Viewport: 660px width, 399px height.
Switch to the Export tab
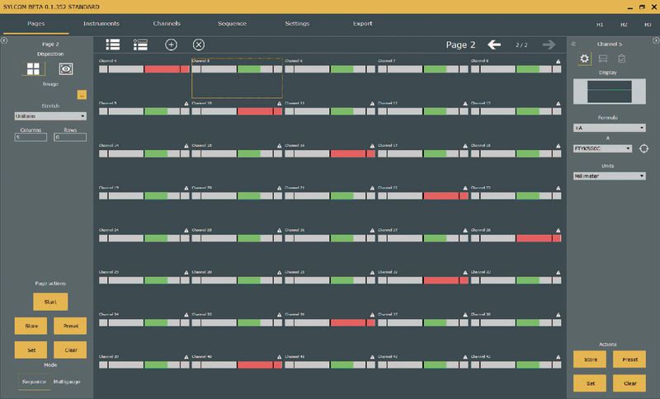362,23
